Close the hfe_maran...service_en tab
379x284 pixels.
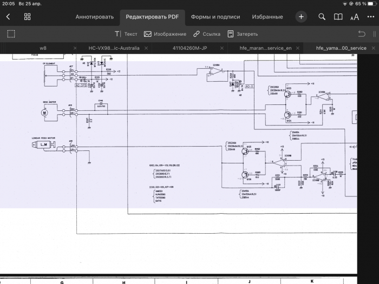click(x=298, y=48)
